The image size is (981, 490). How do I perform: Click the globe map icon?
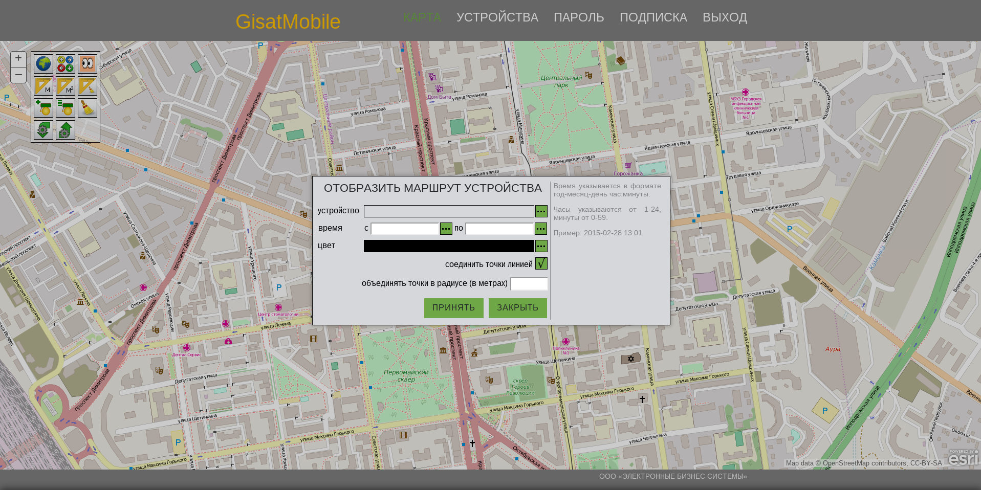click(43, 64)
